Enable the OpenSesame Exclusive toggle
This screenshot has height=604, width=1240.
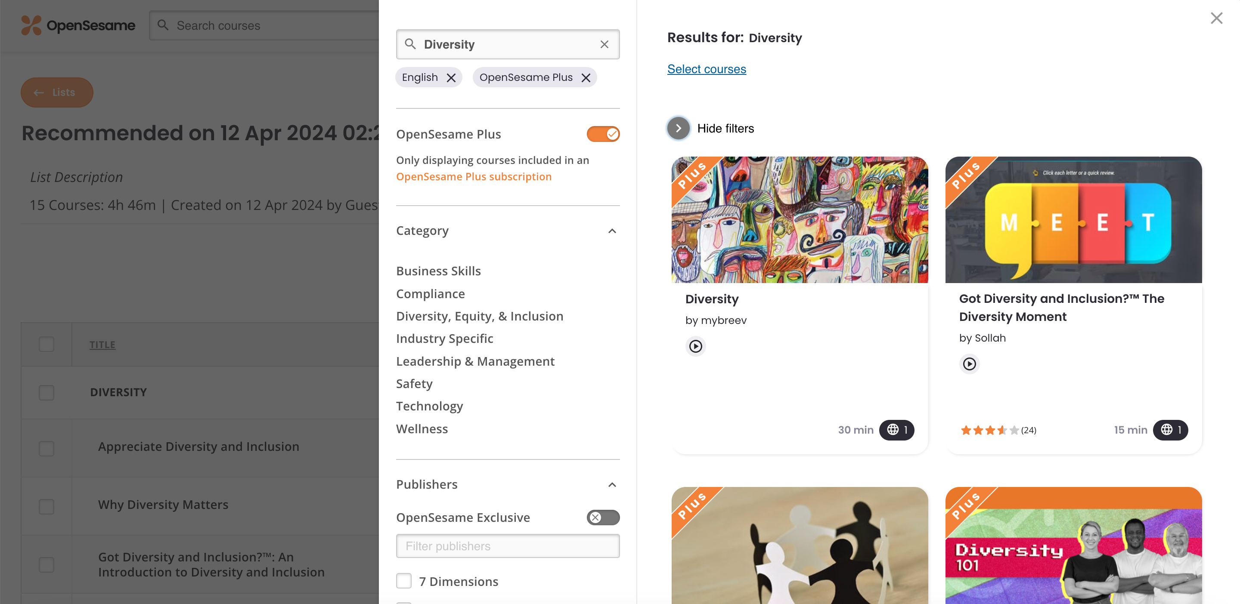[x=603, y=518]
